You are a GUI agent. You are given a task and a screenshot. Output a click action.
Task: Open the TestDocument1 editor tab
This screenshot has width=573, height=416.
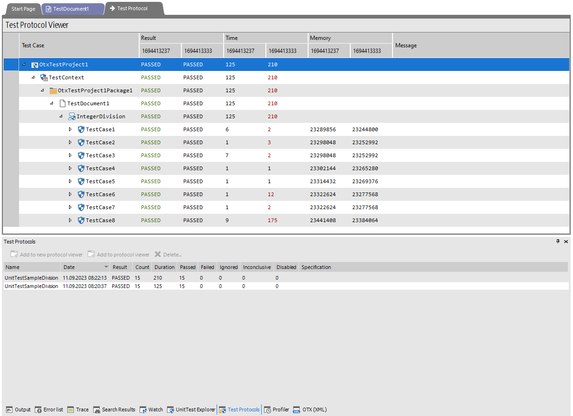pos(72,9)
